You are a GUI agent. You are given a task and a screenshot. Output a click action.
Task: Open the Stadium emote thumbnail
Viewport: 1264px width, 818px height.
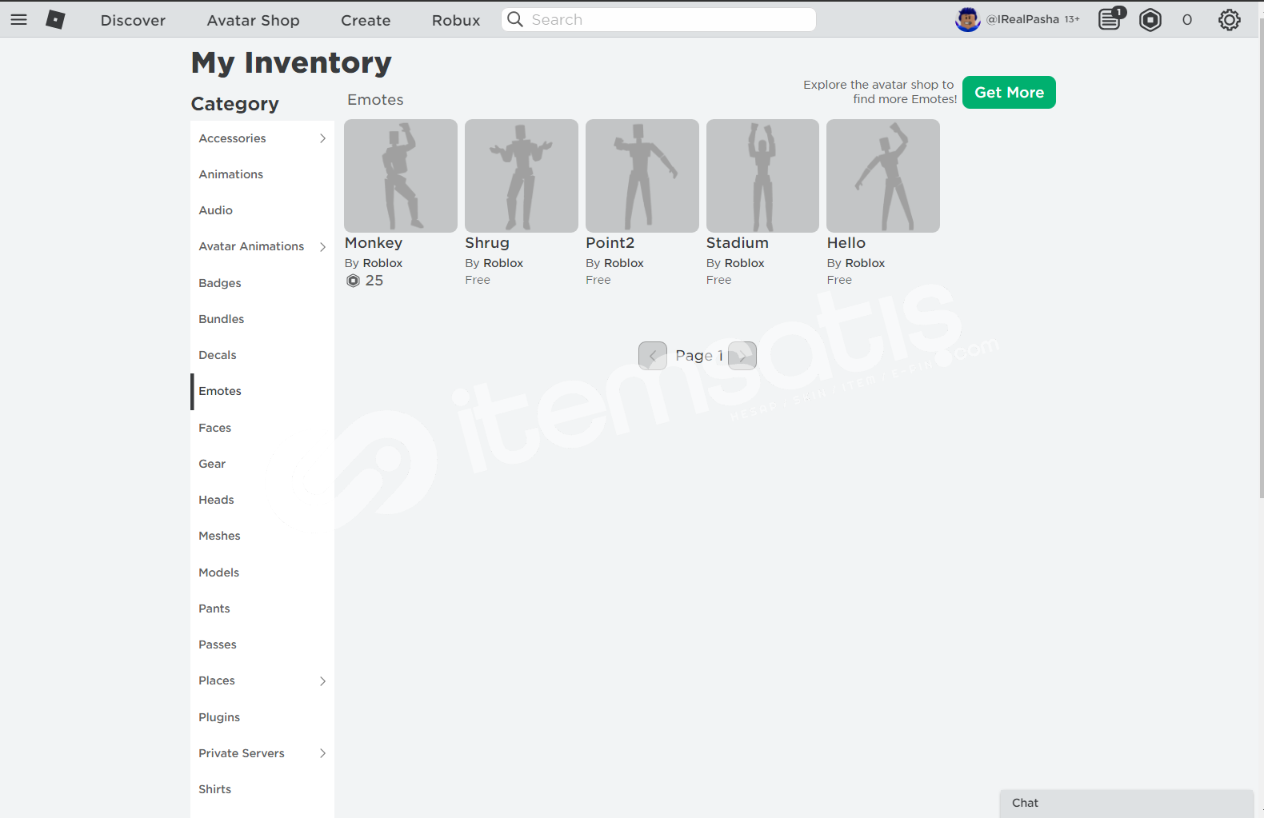tap(762, 176)
